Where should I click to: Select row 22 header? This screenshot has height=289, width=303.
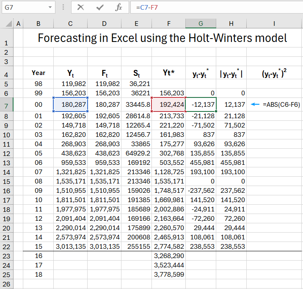[6, 247]
